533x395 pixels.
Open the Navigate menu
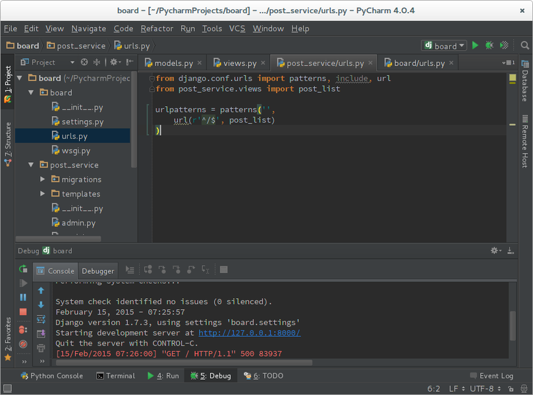(x=89, y=28)
